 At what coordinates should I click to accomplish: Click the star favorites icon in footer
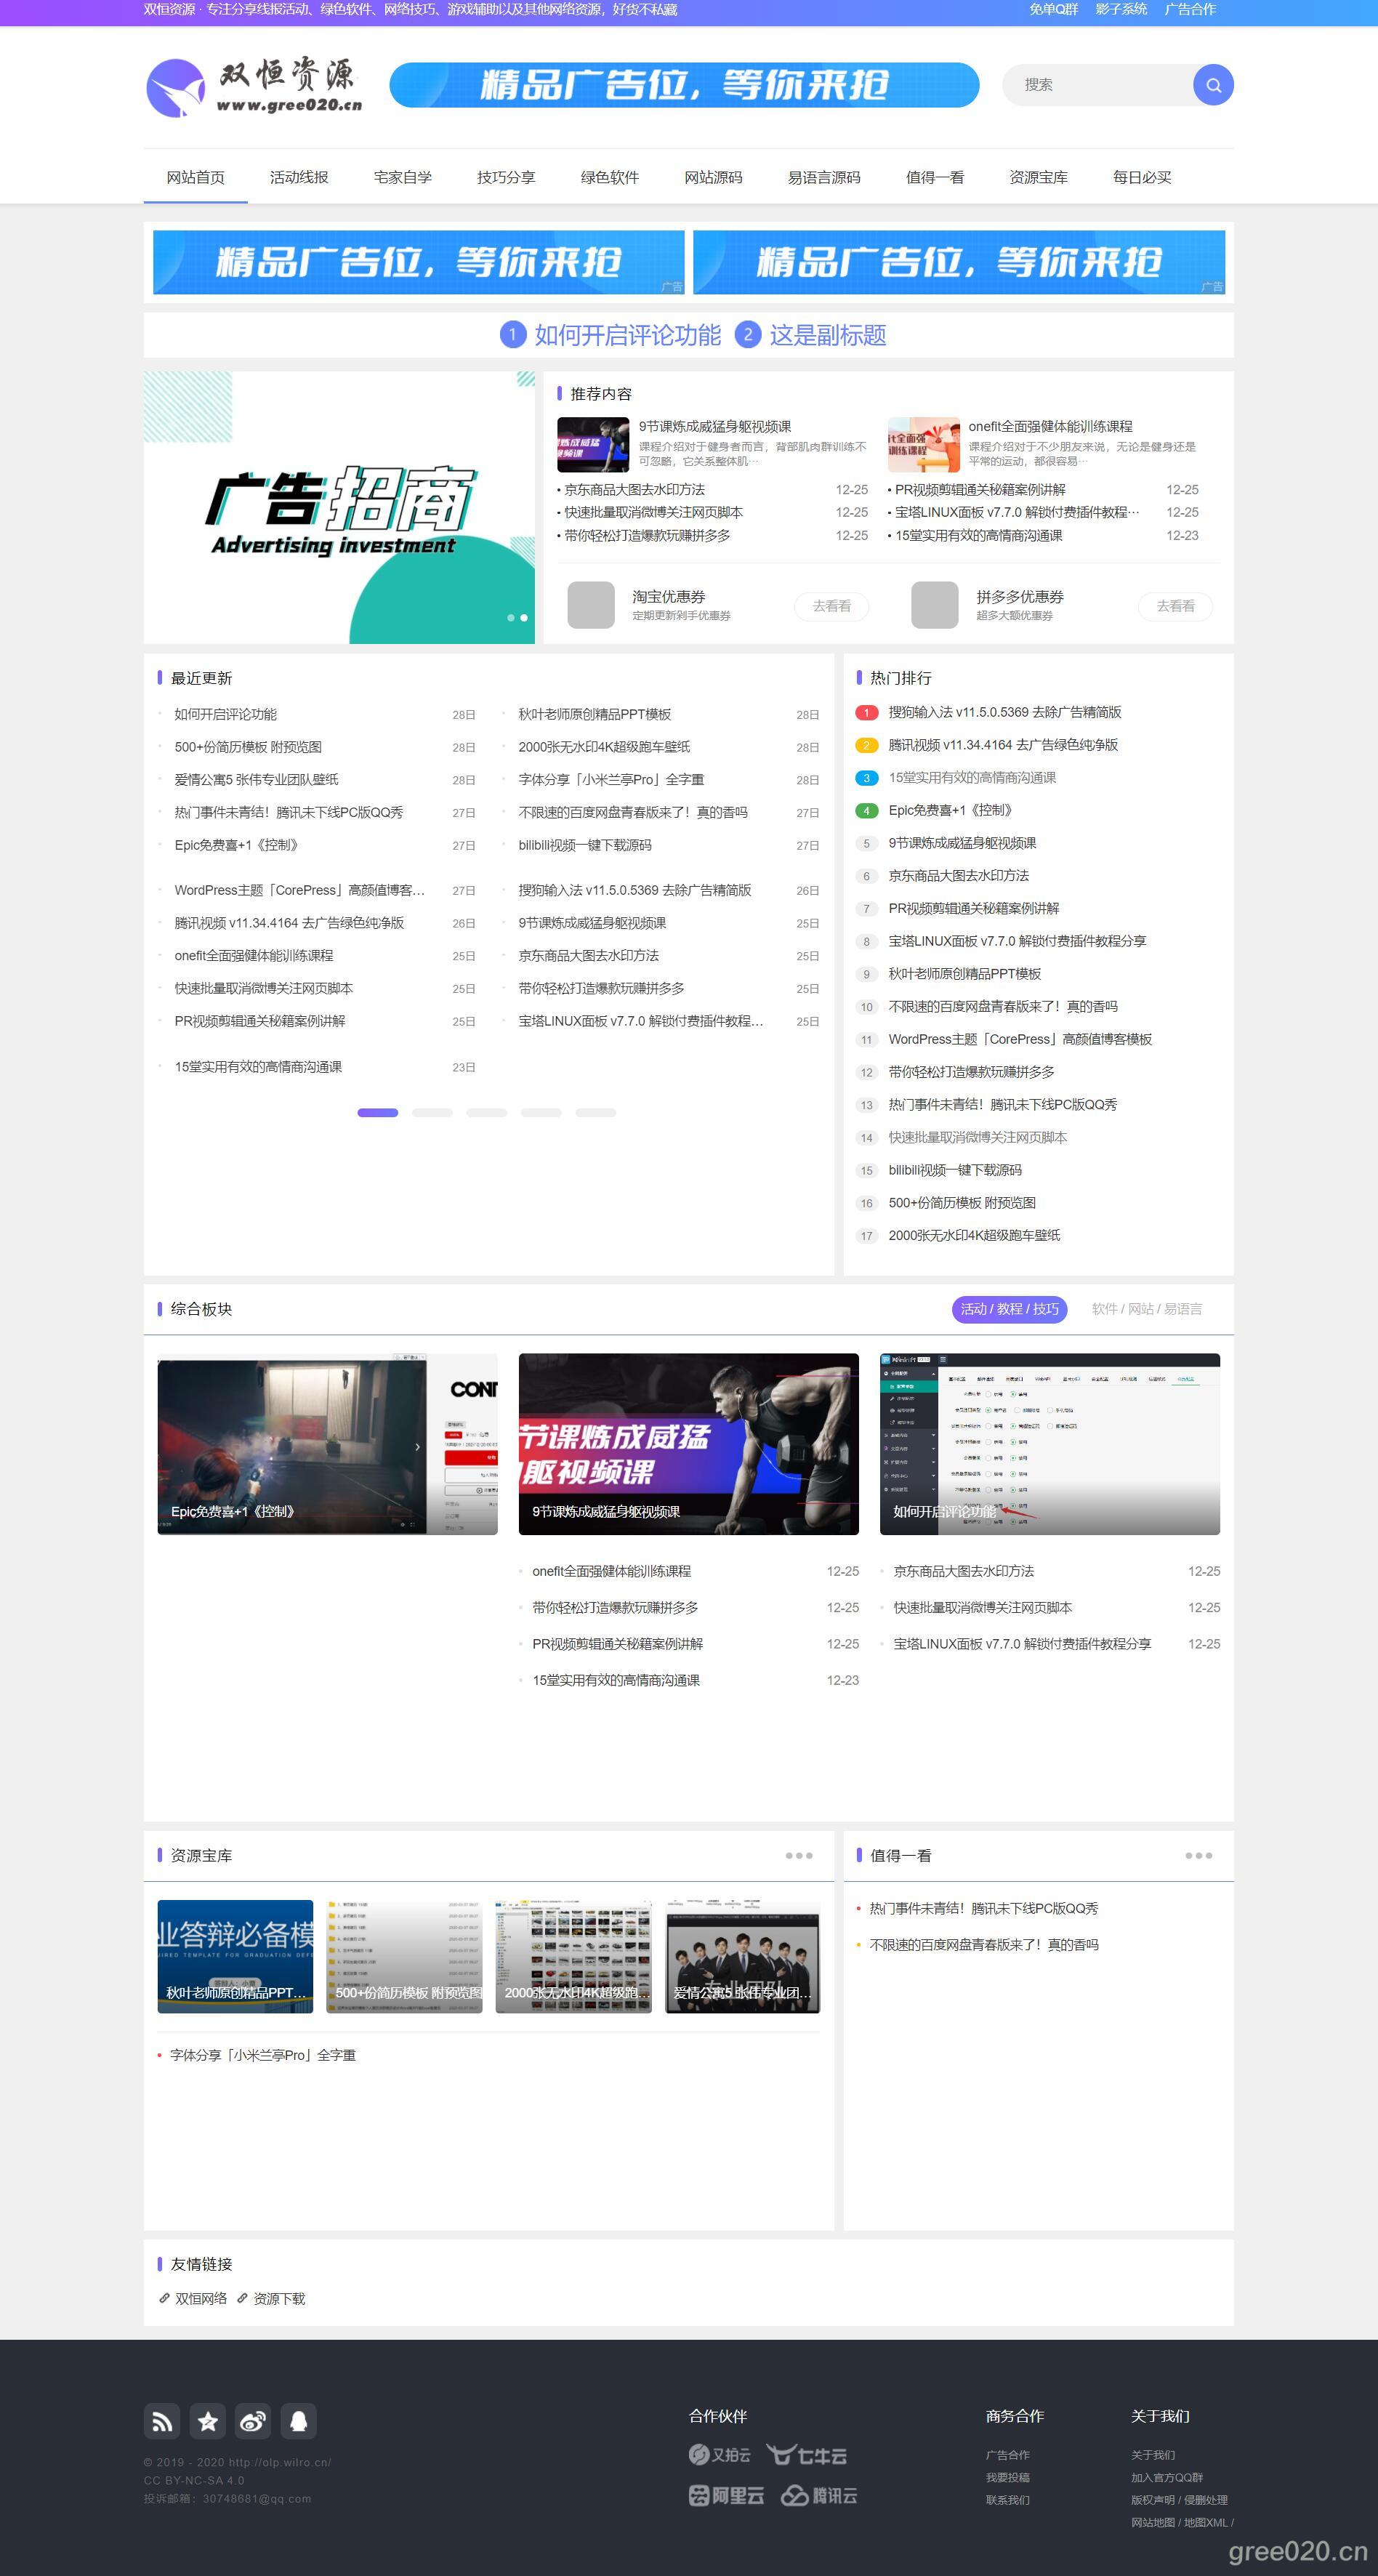coord(208,2421)
